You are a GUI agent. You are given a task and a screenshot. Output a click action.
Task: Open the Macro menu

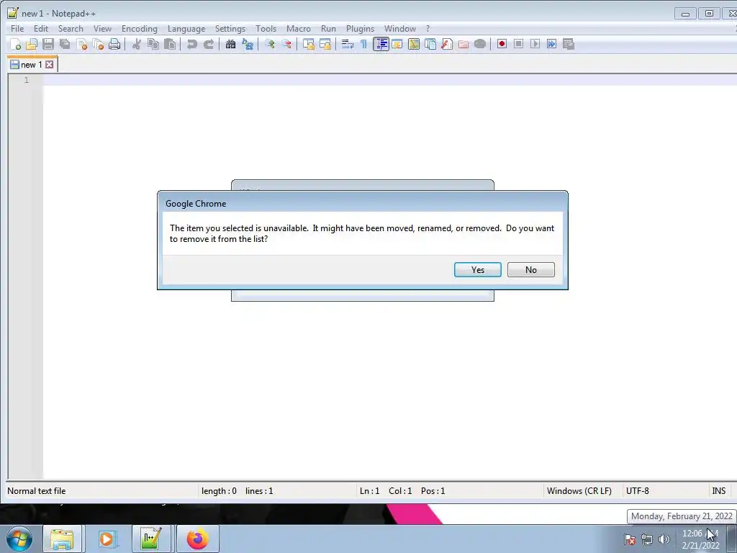point(299,29)
